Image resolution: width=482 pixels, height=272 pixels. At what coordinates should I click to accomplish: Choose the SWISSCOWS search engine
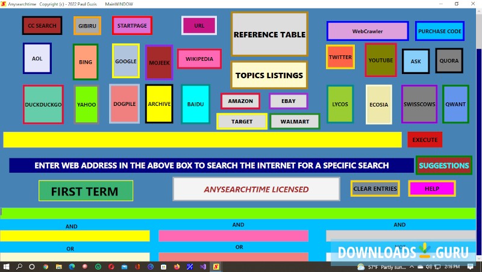419,104
